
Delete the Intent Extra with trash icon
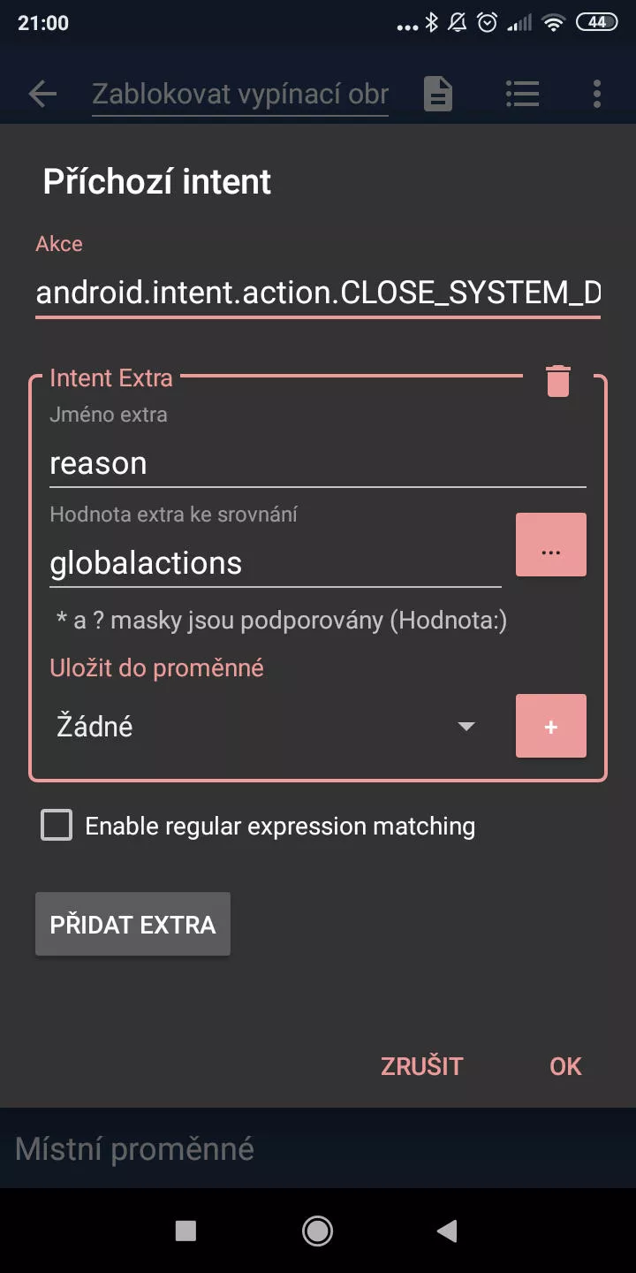click(558, 380)
